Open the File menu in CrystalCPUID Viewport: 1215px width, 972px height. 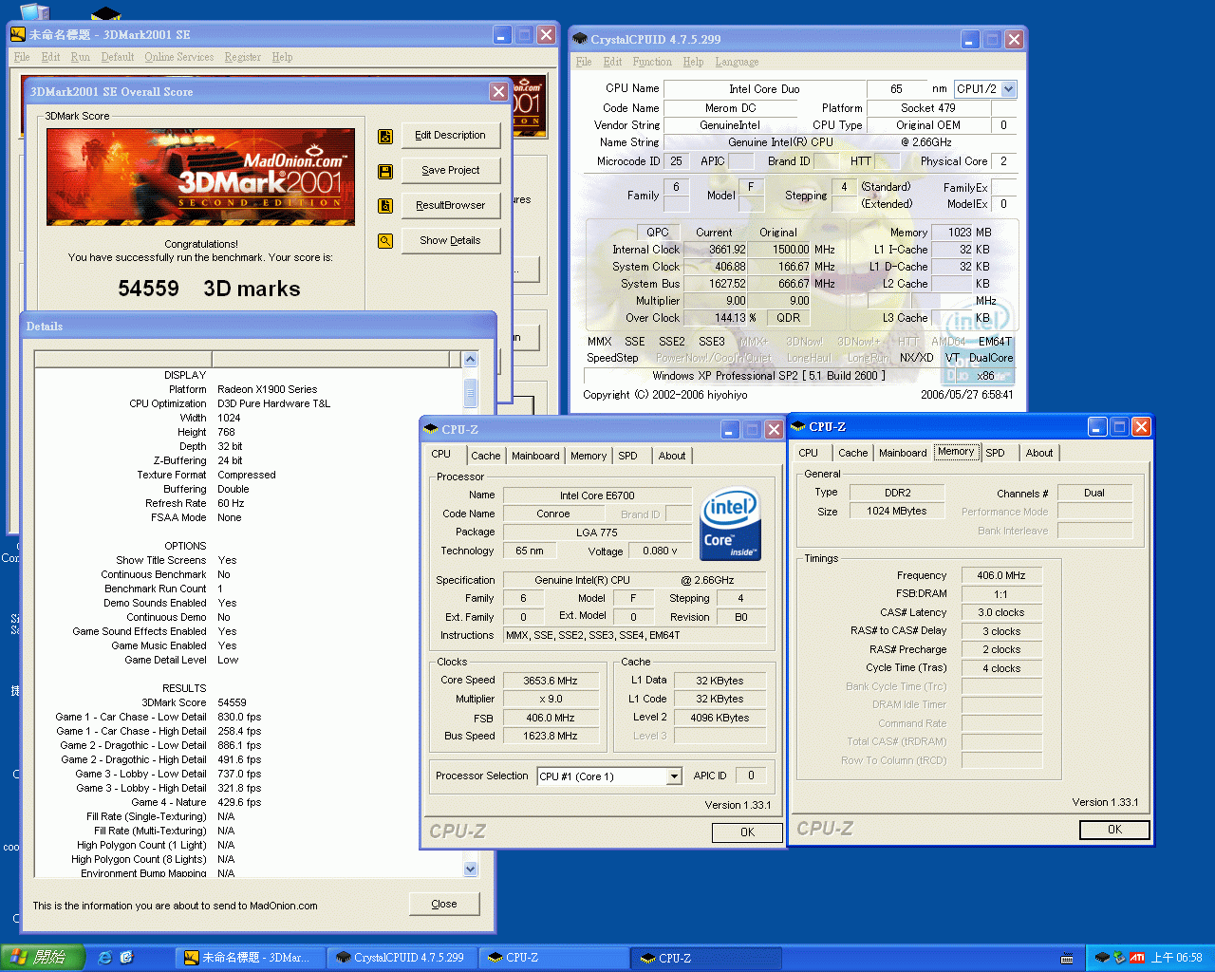(584, 62)
